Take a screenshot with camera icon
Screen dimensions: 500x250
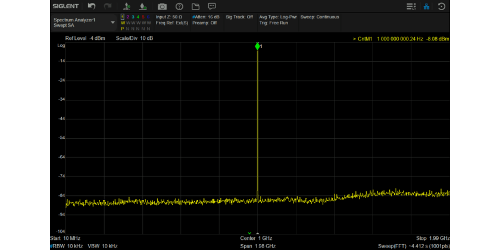(x=162, y=6)
